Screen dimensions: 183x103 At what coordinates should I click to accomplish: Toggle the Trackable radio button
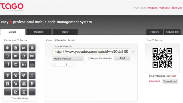[55, 40]
